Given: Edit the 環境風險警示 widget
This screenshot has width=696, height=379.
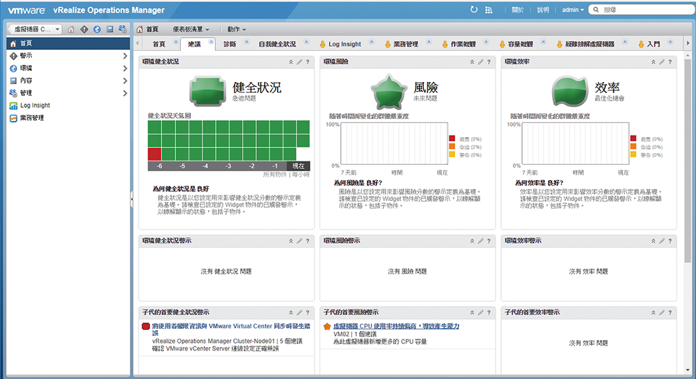Looking at the screenshot, I should click(x=480, y=241).
